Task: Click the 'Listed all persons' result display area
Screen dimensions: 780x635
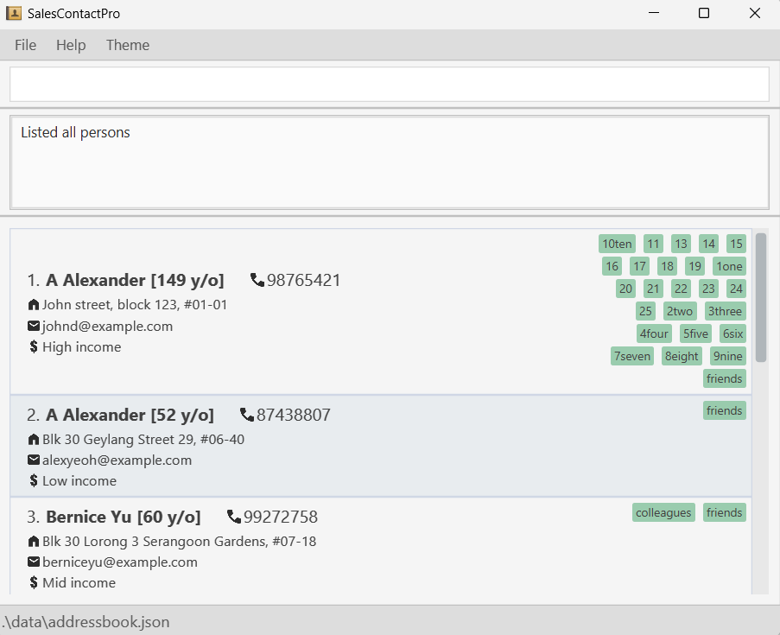Action: click(x=390, y=162)
